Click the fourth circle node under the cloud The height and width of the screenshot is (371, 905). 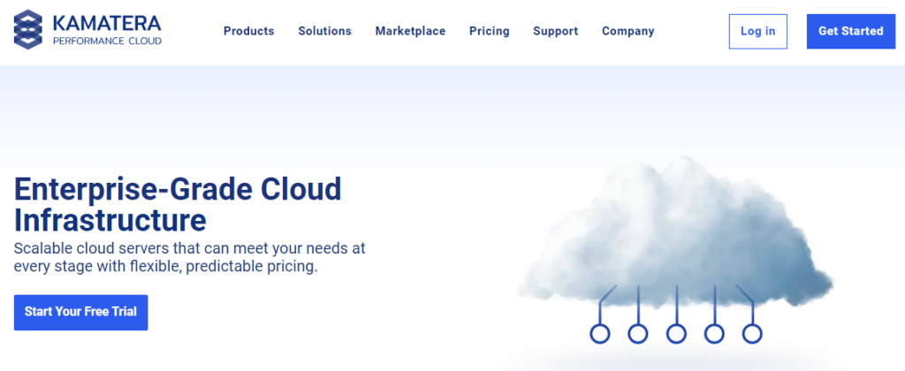click(714, 334)
